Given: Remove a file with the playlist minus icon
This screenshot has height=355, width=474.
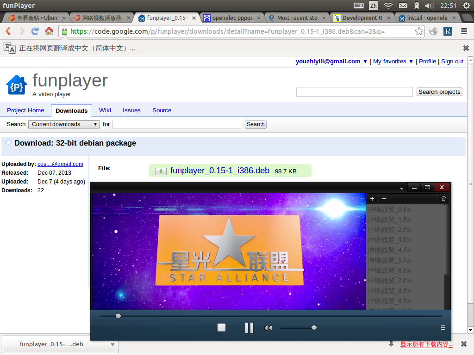Looking at the screenshot, I should pos(384,199).
